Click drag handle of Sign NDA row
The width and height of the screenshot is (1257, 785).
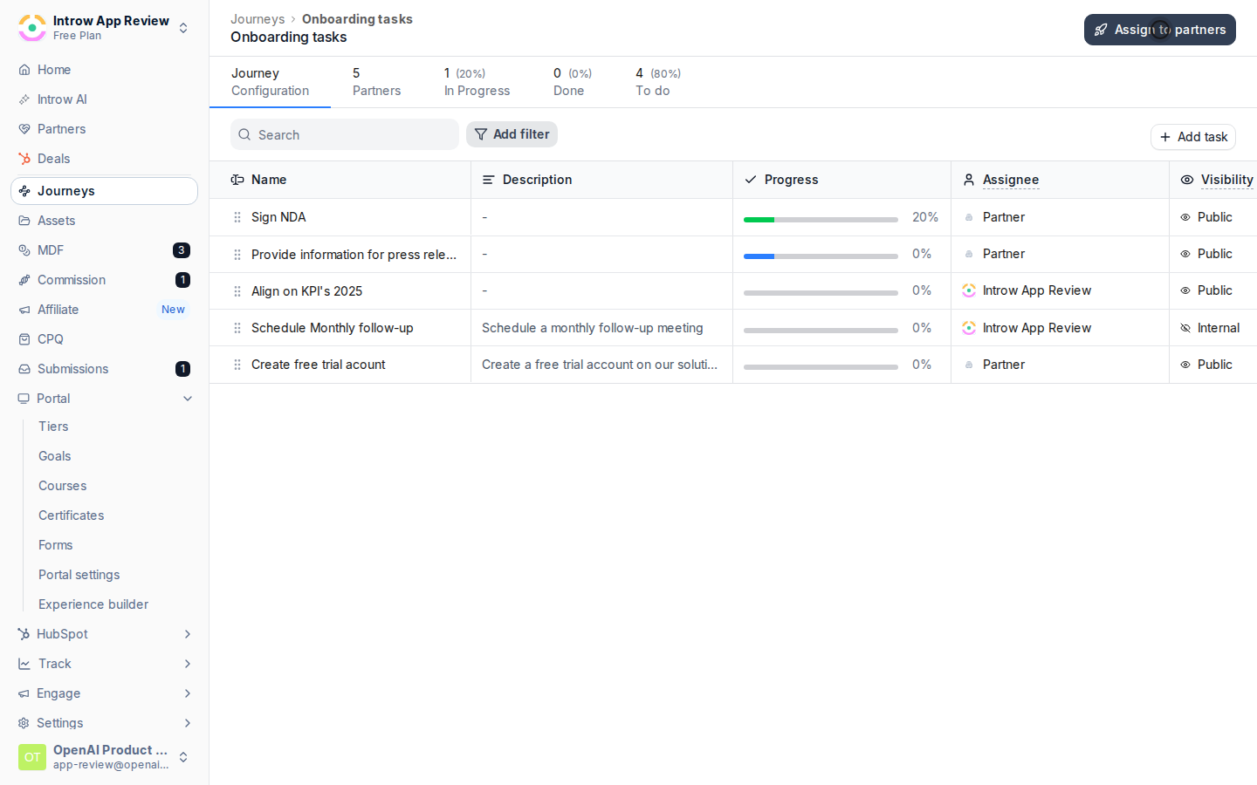click(237, 217)
